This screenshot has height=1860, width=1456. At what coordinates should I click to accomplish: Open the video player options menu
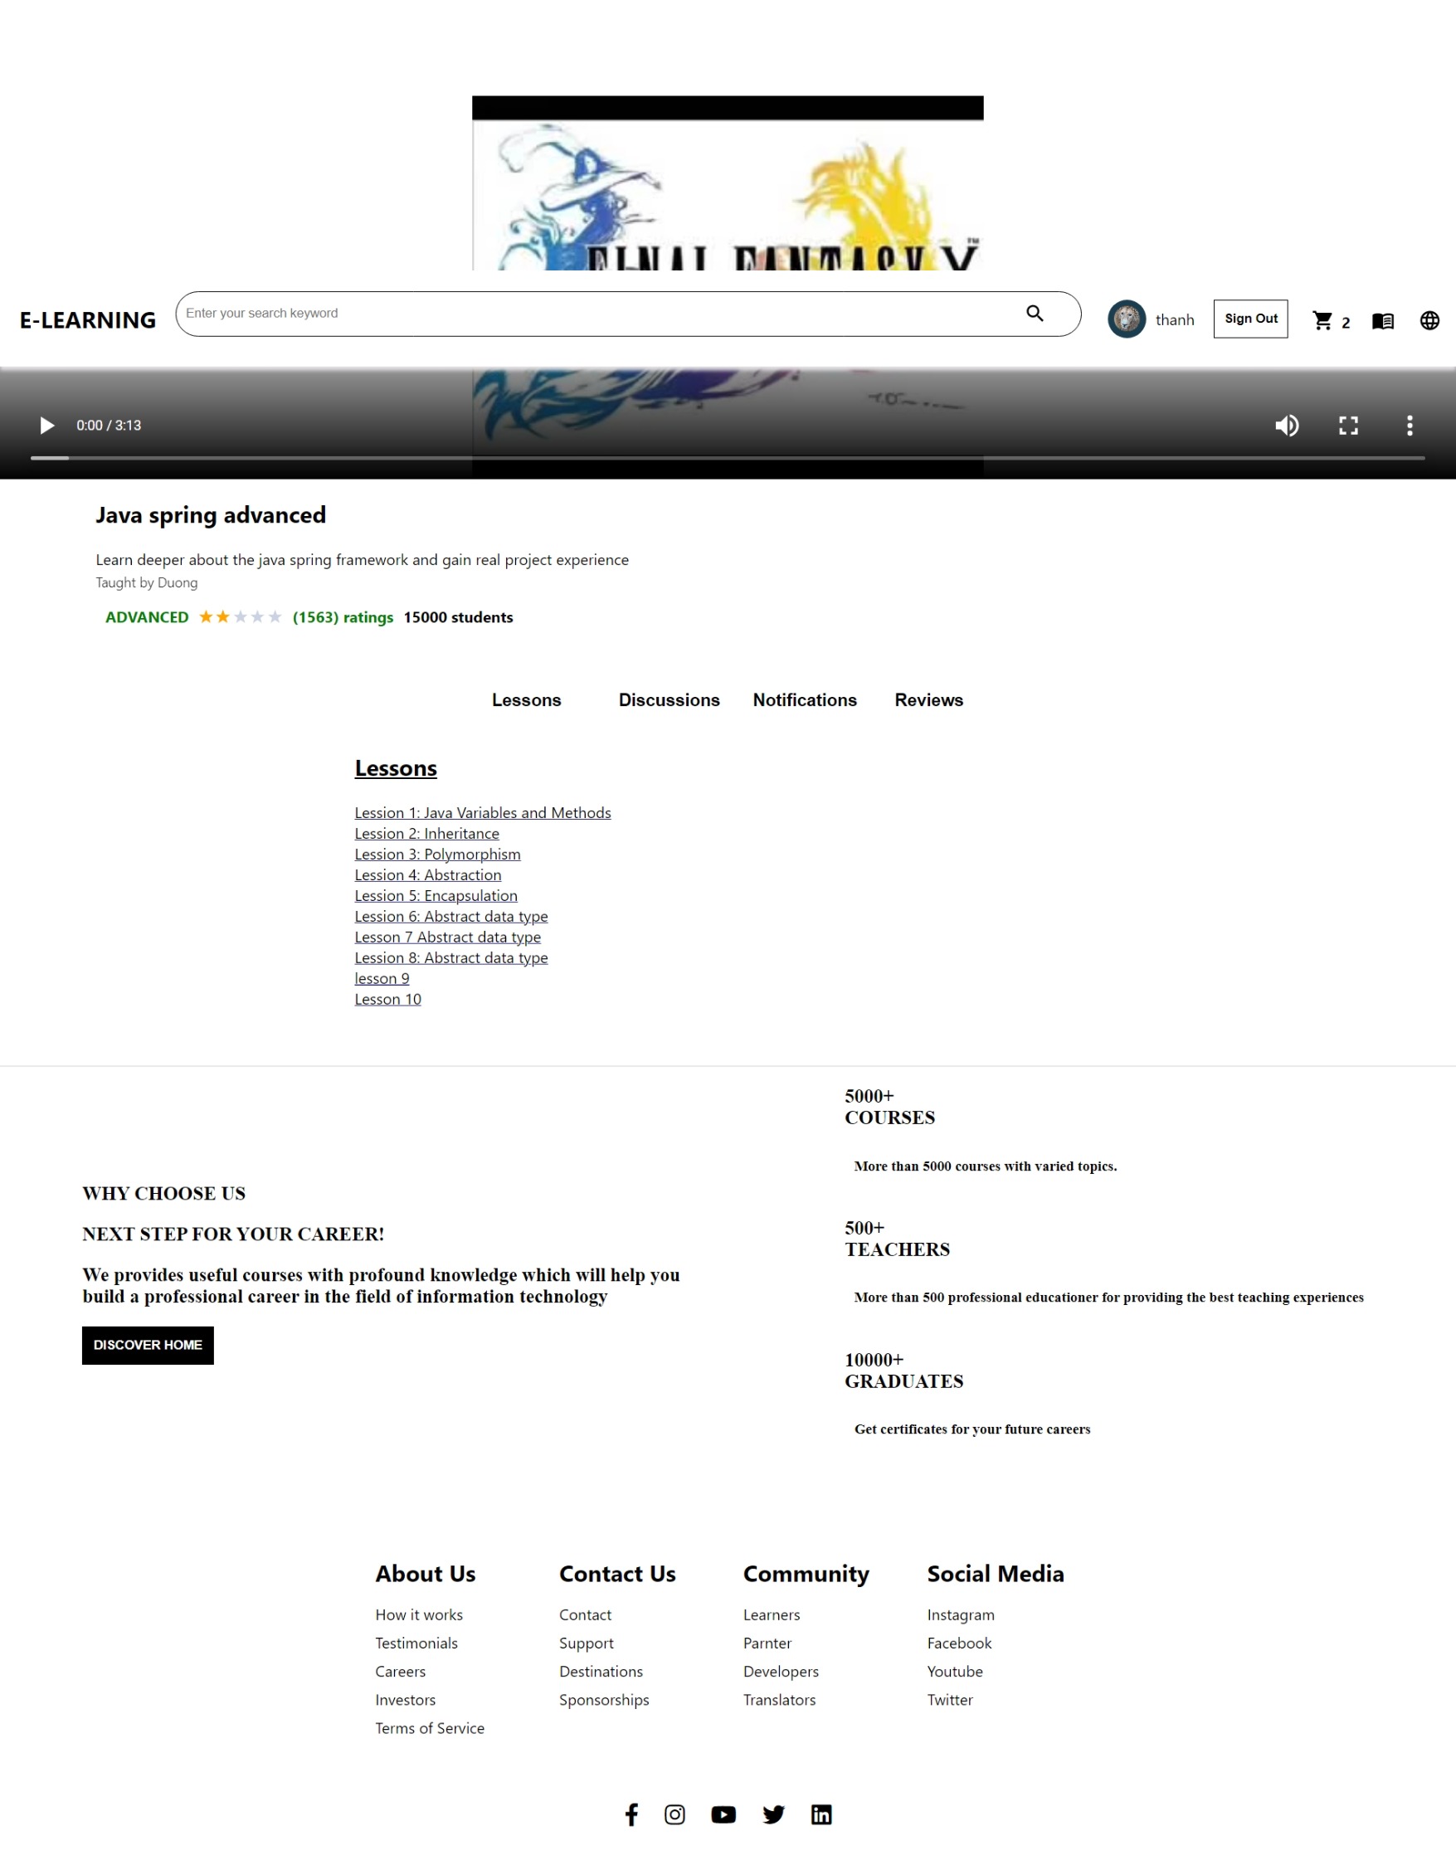(x=1411, y=426)
